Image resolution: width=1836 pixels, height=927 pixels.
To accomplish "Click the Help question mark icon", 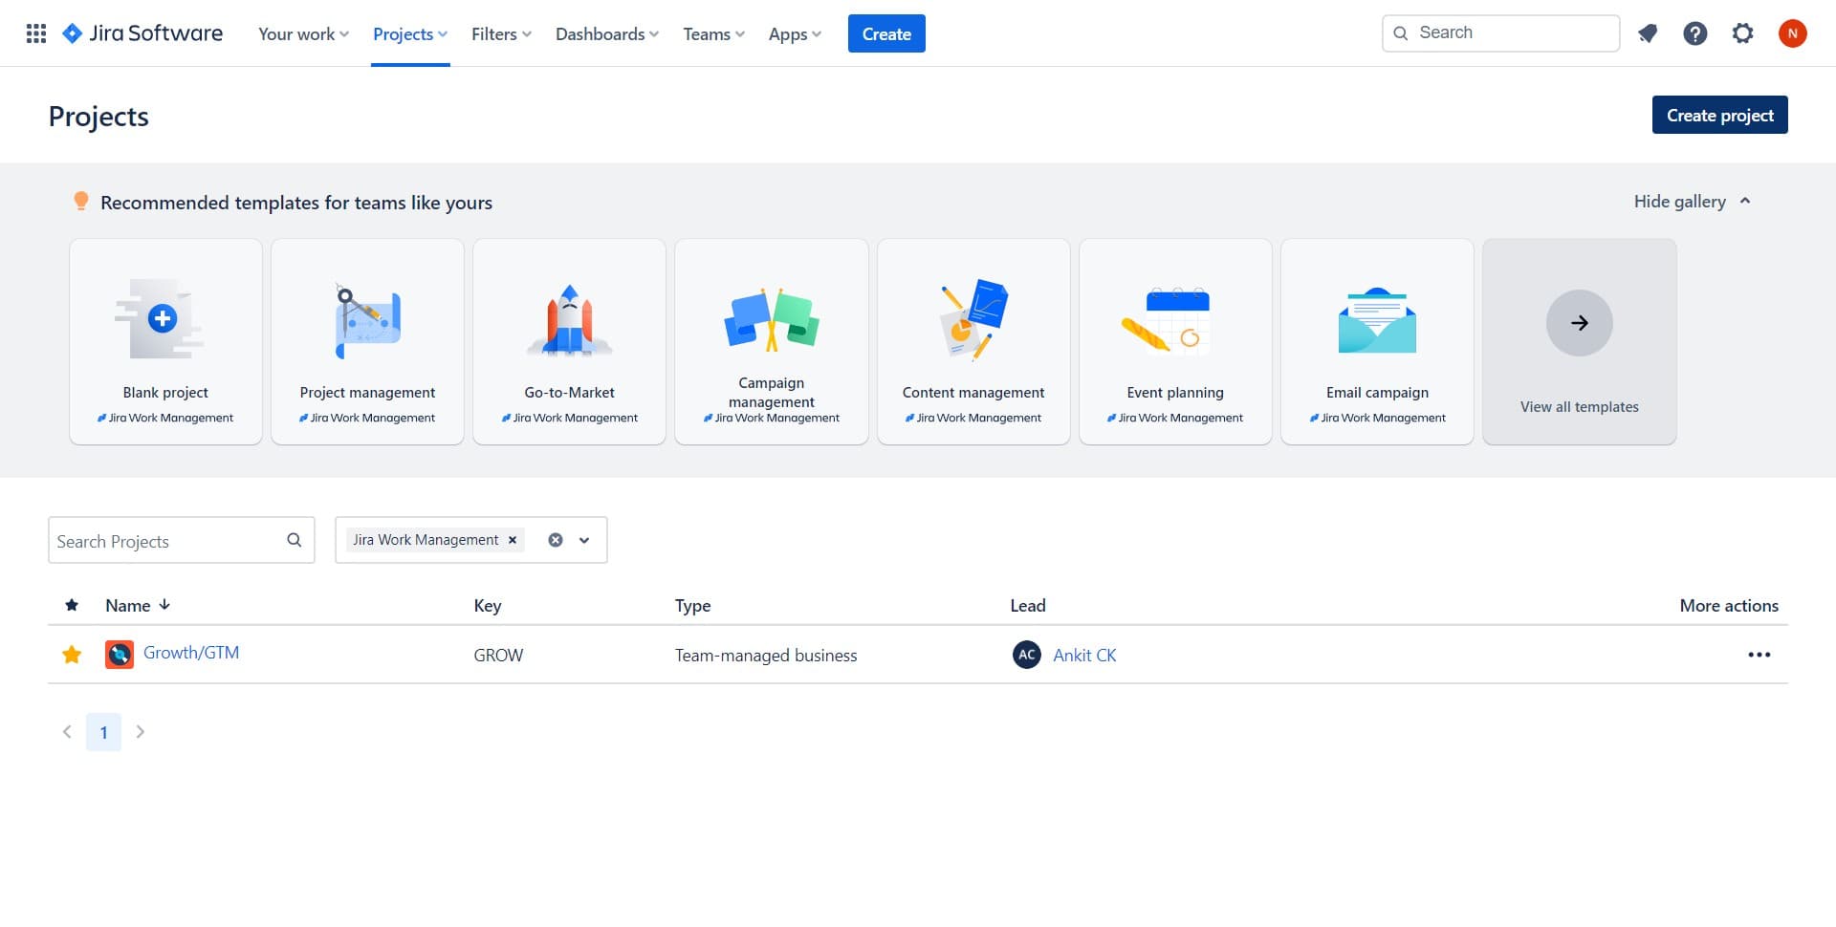I will pyautogui.click(x=1695, y=32).
